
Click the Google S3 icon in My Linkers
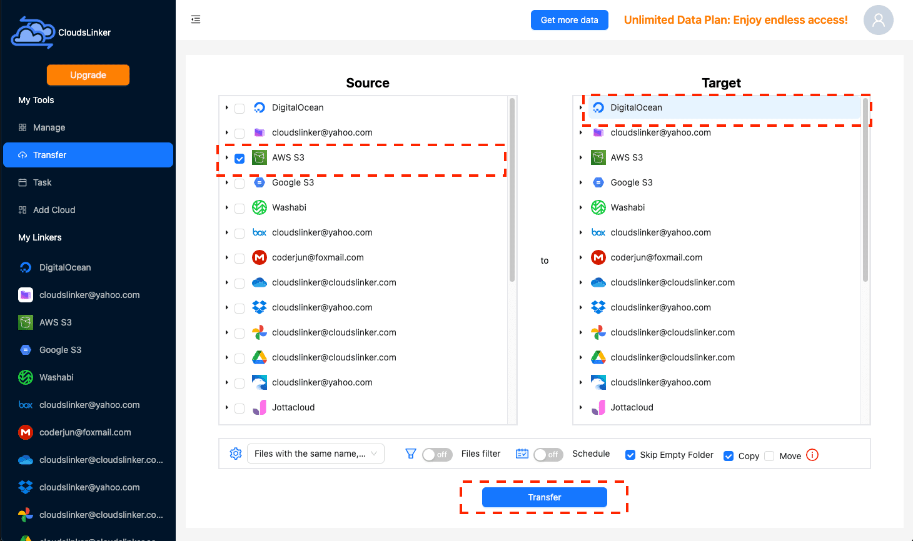(26, 350)
